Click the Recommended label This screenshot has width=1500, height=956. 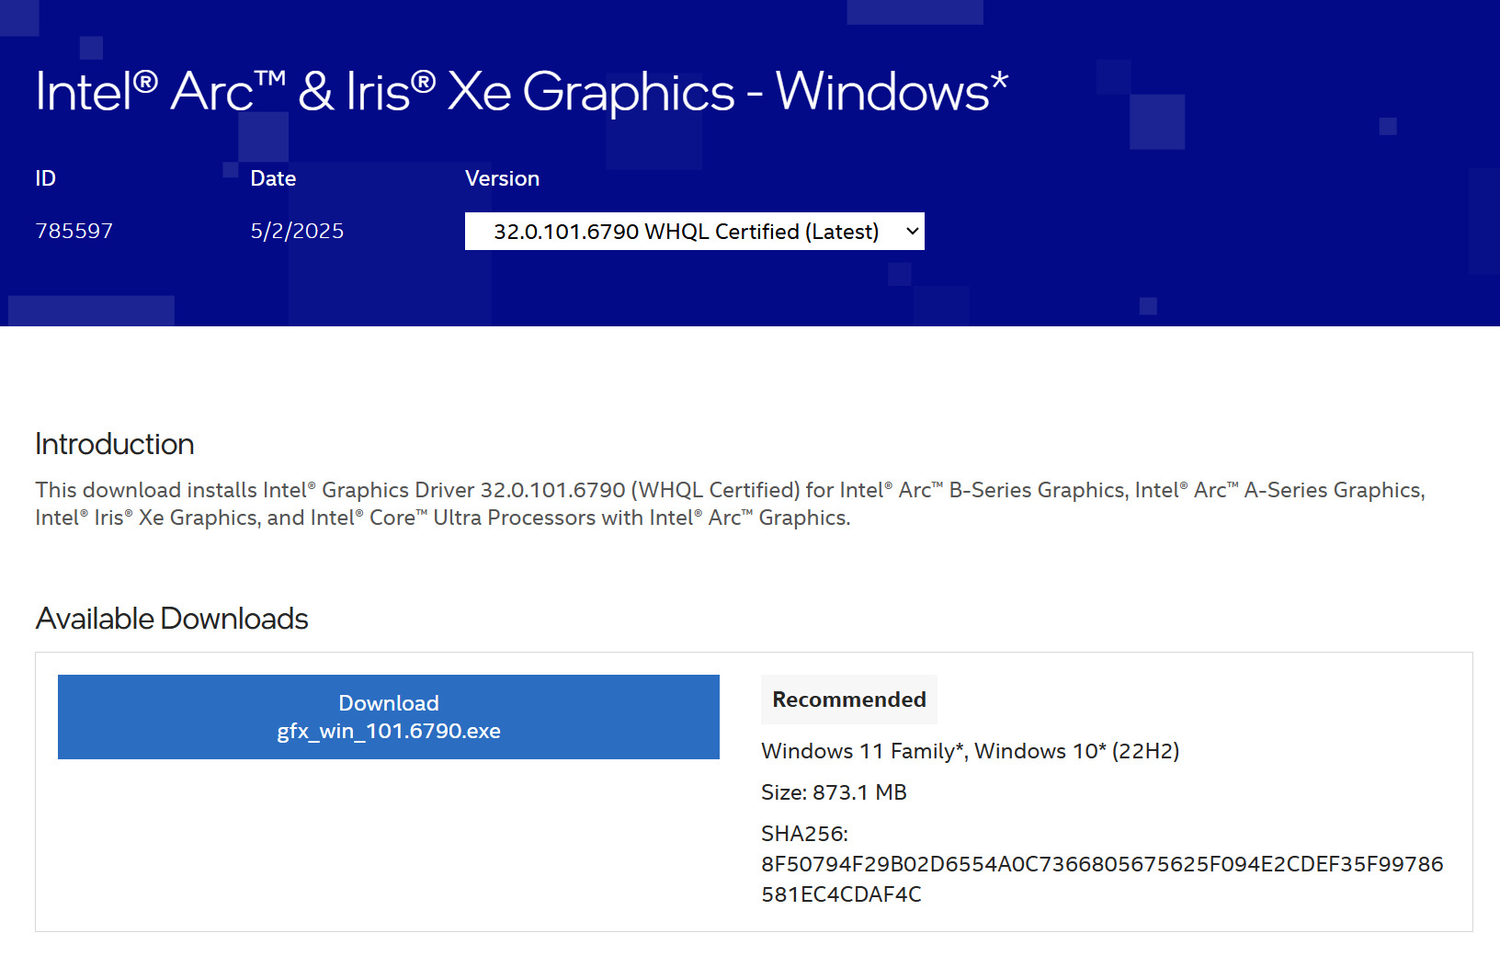tap(849, 700)
